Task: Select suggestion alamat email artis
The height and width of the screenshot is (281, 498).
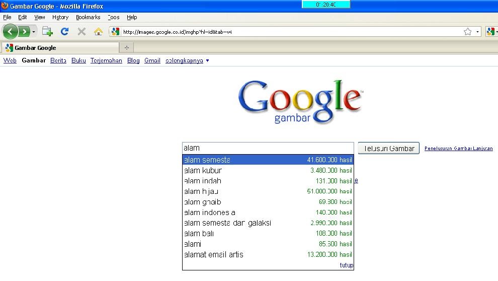Action: click(x=268, y=254)
